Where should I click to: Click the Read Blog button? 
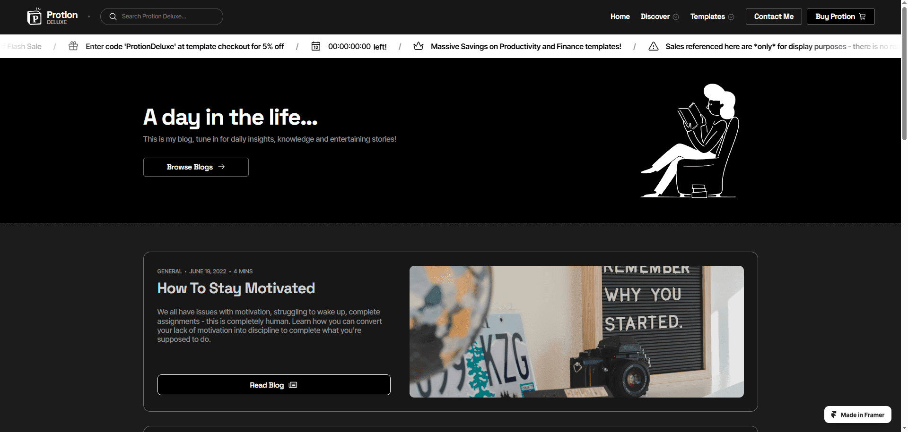274,385
